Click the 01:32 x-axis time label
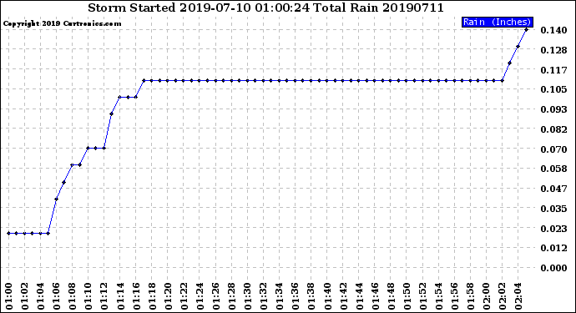The width and height of the screenshot is (576, 313). (264, 296)
